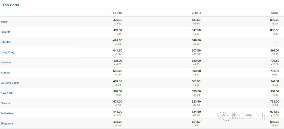Screen dimensions: 284x129
Task: Click the IFO380 column header
Action: point(118,13)
